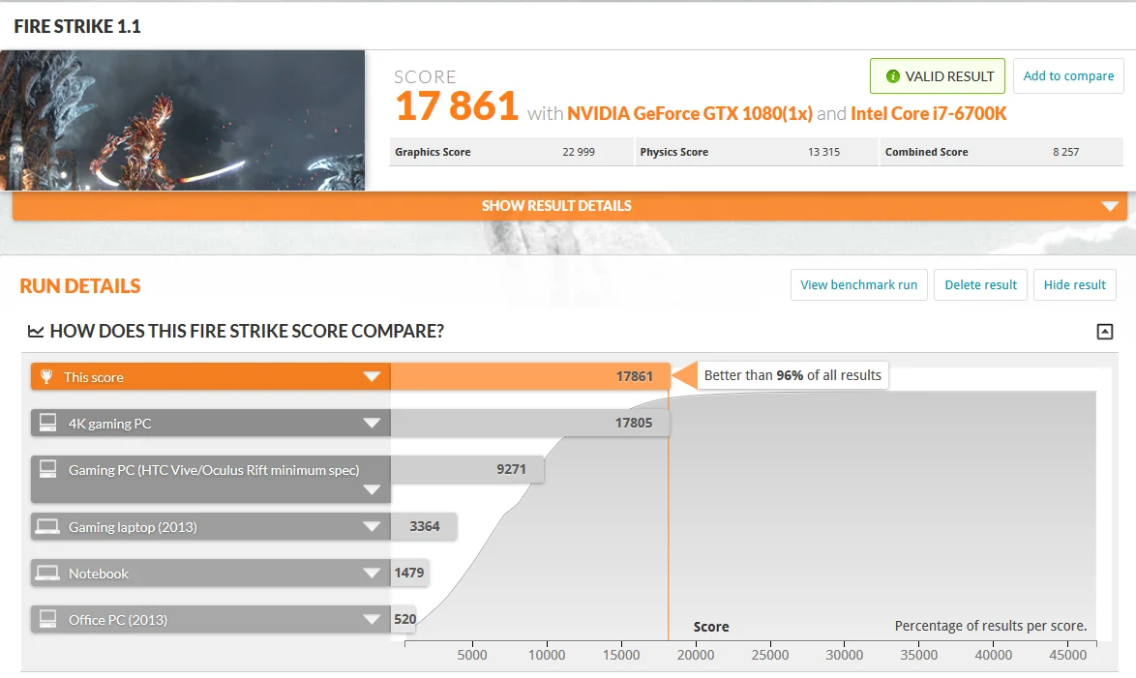Expand the Office PC (2013) dropdown arrow
The width and height of the screenshot is (1136, 678).
tap(372, 619)
